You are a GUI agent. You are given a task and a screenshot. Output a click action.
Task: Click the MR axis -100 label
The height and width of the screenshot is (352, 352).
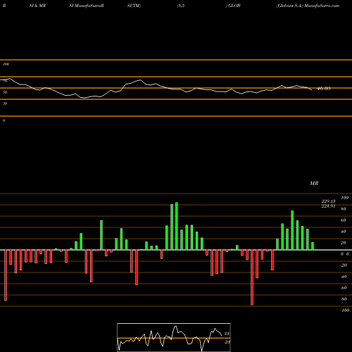345,310
